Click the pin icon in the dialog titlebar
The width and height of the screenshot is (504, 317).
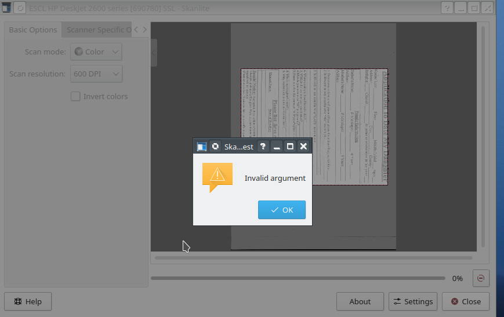(x=215, y=147)
